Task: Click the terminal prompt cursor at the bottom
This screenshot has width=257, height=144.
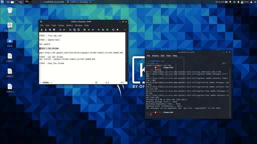Action: tap(151, 114)
